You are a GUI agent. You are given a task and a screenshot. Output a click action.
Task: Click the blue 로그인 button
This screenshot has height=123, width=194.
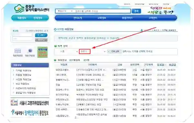(41, 35)
